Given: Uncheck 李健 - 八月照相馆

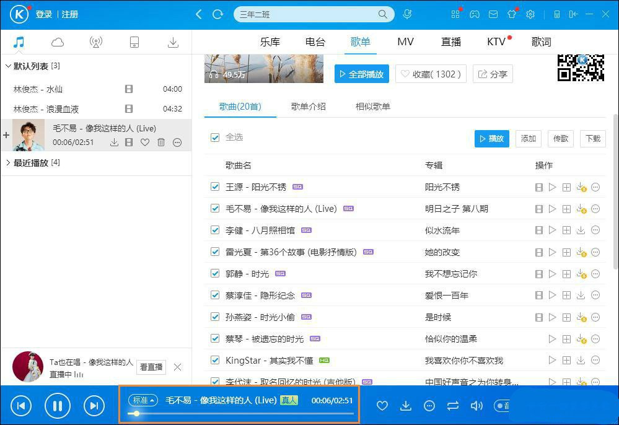Looking at the screenshot, I should pyautogui.click(x=214, y=230).
